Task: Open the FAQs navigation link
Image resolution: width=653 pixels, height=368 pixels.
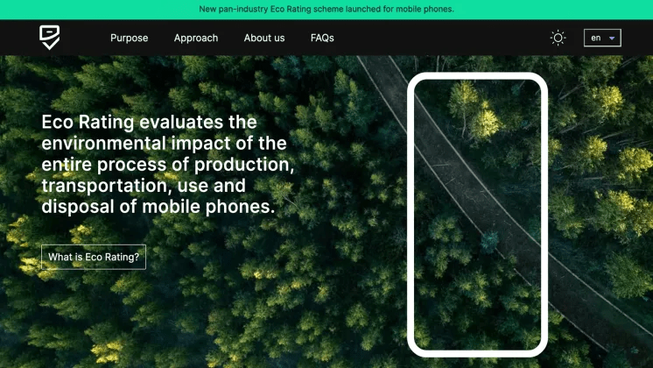Action: click(x=322, y=38)
